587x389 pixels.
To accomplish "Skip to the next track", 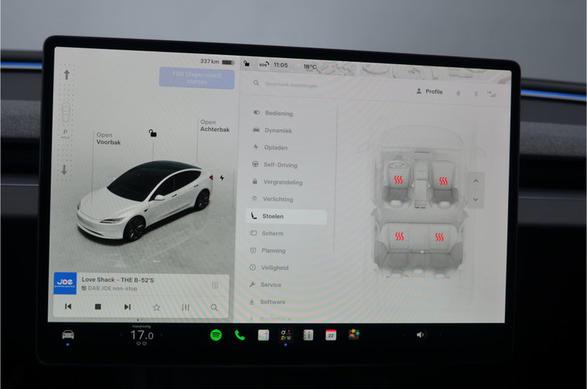I will [x=128, y=306].
